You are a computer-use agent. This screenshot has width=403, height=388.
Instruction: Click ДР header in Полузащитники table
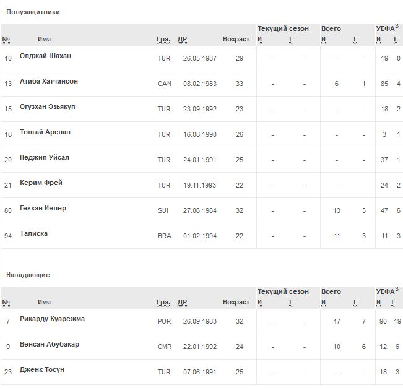[182, 40]
